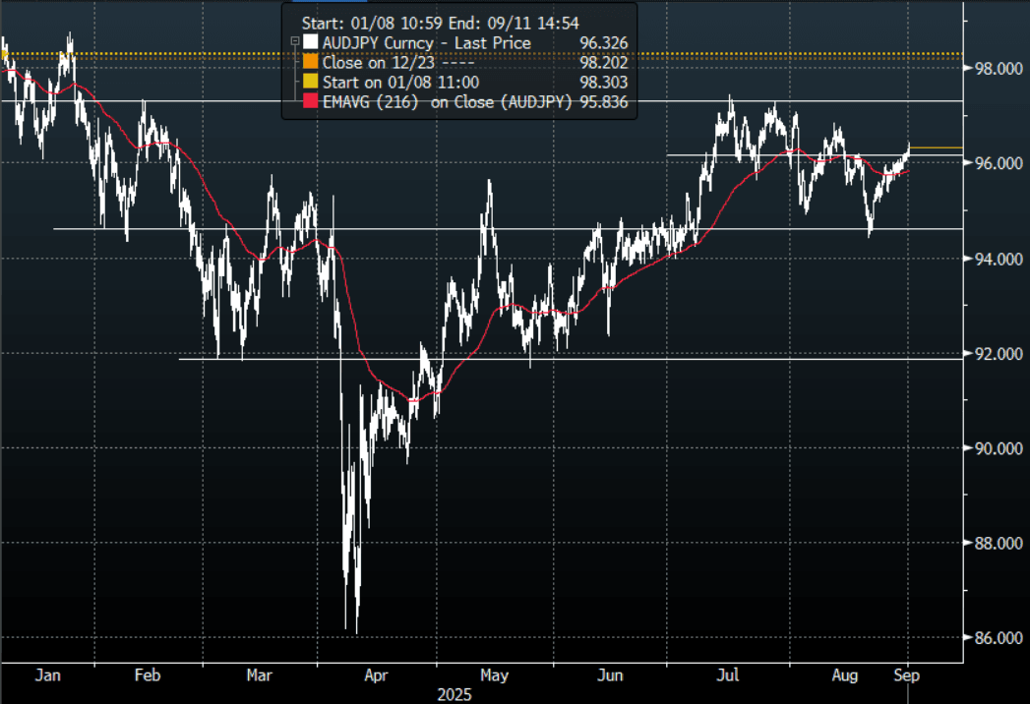Click the white AUDJPY Last Price swatch

[x=312, y=43]
